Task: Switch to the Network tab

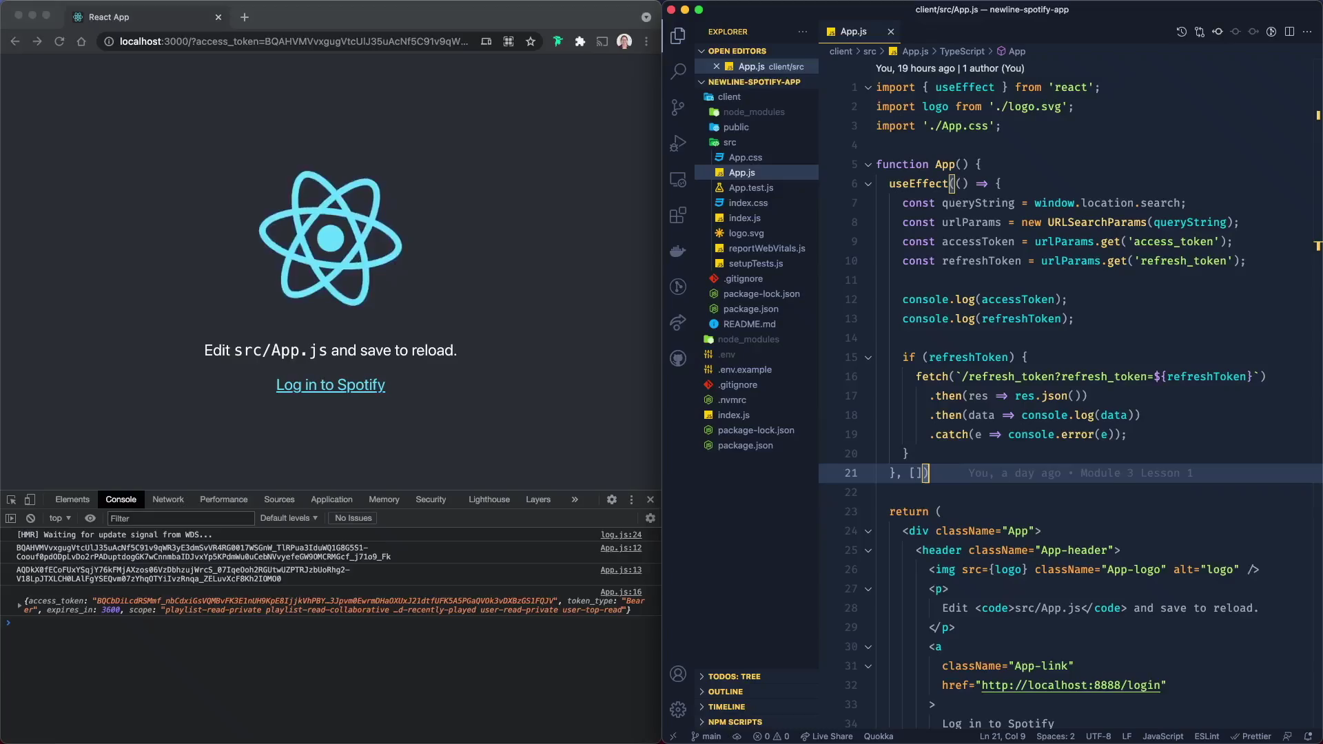Action: [168, 499]
